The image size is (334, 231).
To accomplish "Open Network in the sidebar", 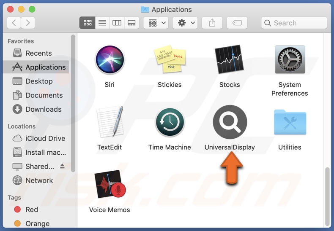I will (x=36, y=180).
